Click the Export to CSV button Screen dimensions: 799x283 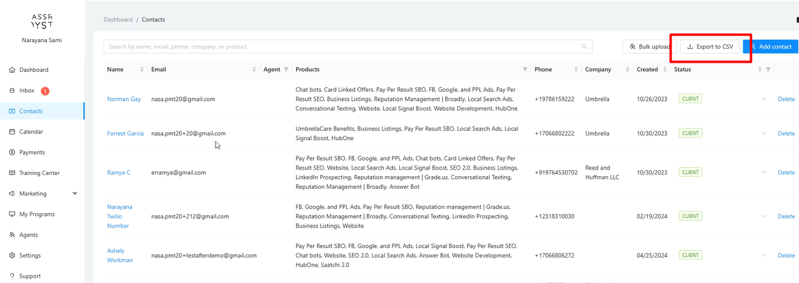point(710,46)
